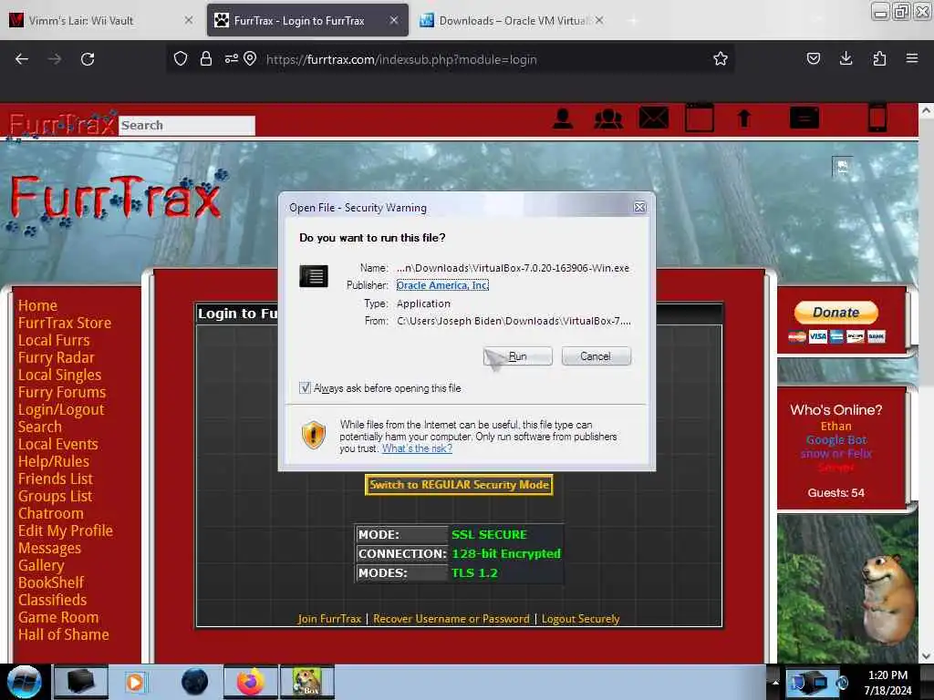The width and height of the screenshot is (934, 700).
Task: Show hidden system tray icons arrow
Action: click(x=775, y=682)
